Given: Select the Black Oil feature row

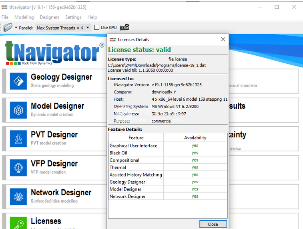Looking at the screenshot, I should [x=168, y=153].
